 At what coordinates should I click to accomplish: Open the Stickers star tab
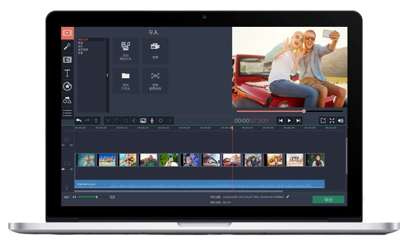pos(67,86)
